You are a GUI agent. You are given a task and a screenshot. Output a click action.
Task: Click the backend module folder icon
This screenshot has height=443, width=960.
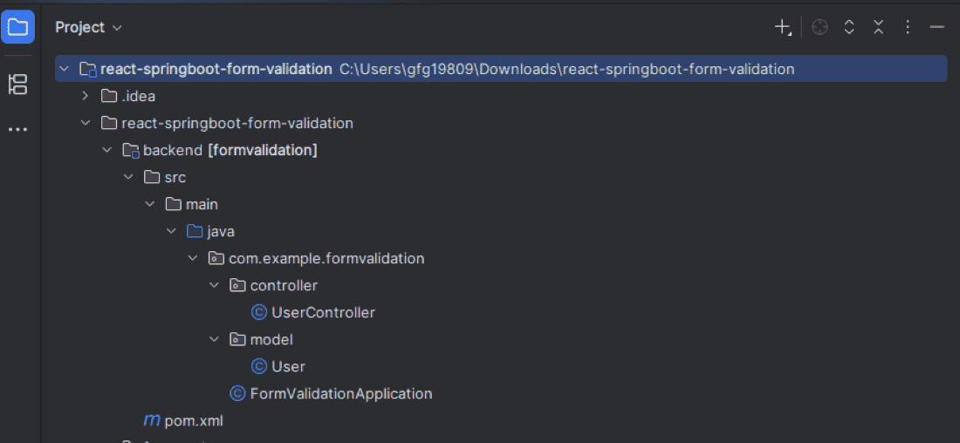pos(131,151)
